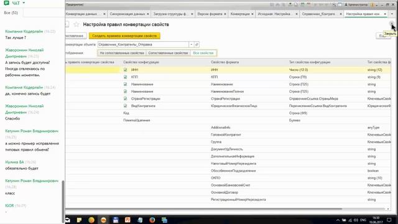Click the search magnifier icon in top toolbar
Viewport: 398px width, 224px height.
click(334, 5)
